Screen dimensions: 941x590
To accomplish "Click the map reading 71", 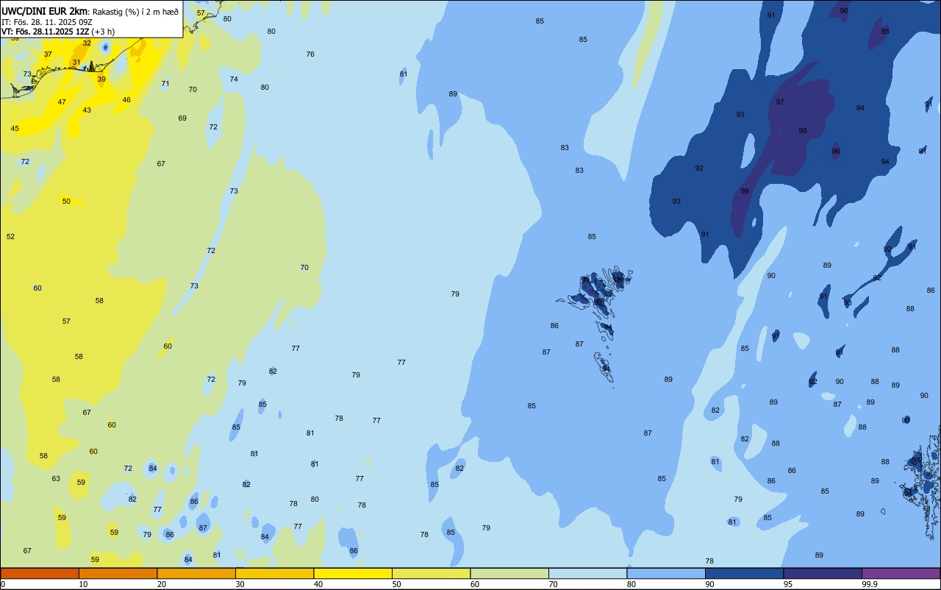I will (x=165, y=84).
